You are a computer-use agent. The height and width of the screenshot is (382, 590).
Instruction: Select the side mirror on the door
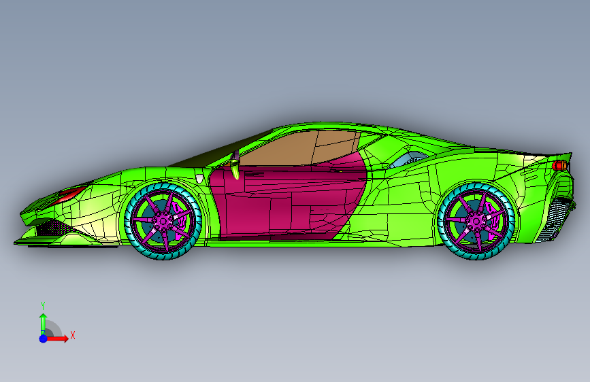tap(235, 164)
